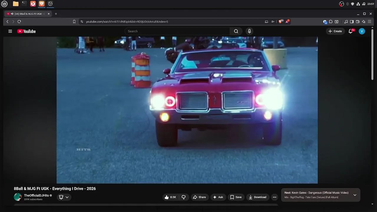This screenshot has width=377, height=212.
Task: Open the Linux Mint start menu
Action: pos(4,4)
